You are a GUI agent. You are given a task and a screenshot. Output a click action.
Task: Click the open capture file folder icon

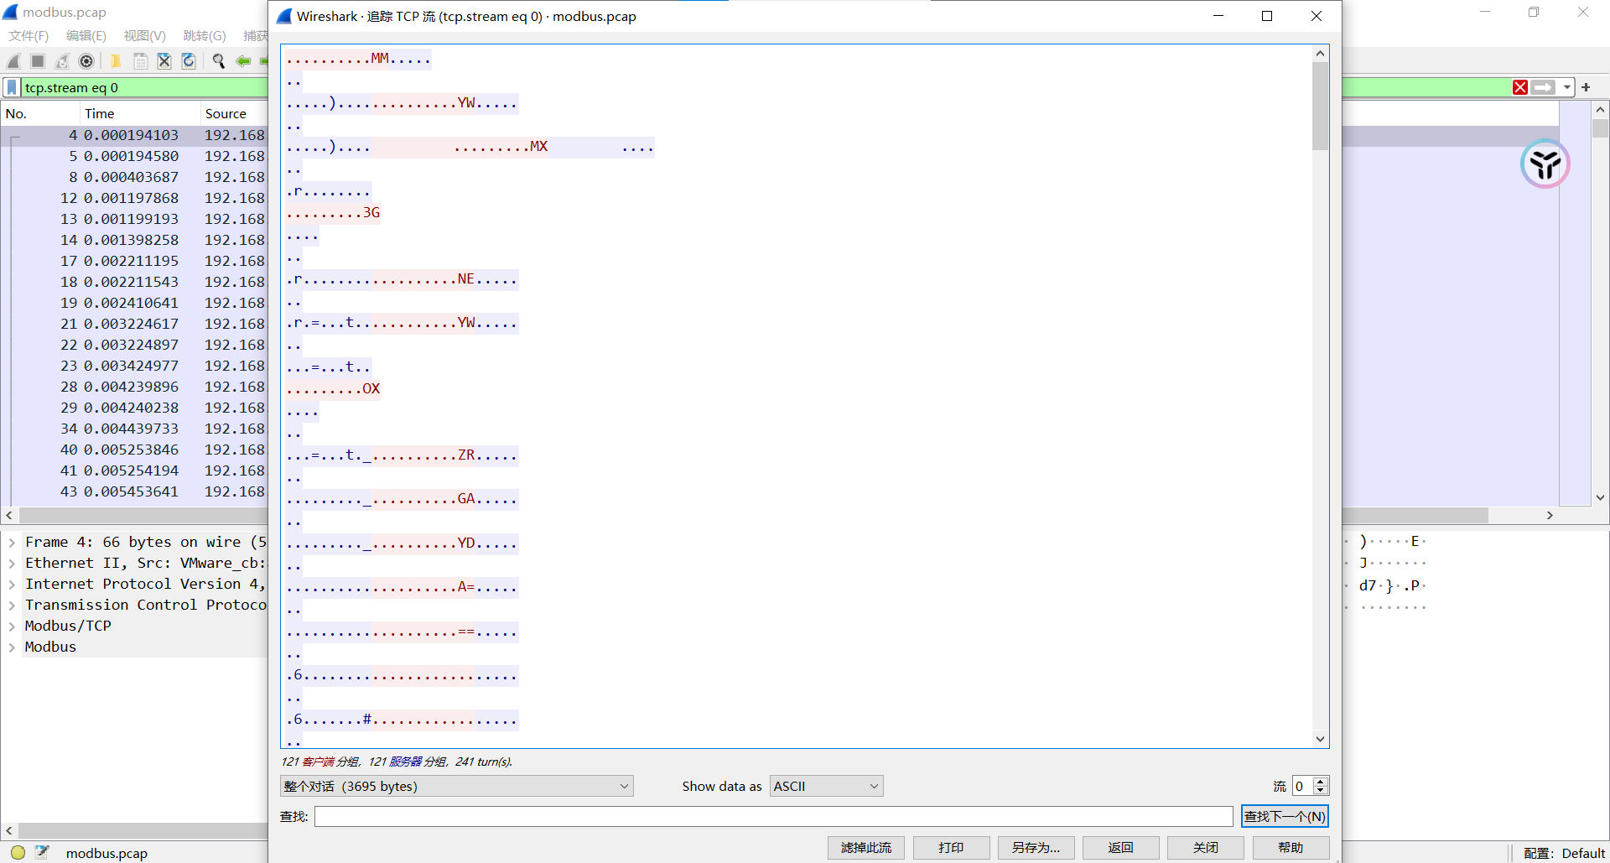[x=116, y=61]
